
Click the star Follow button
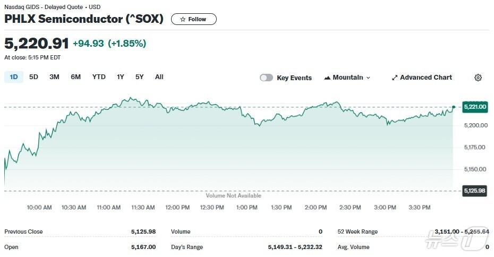click(193, 19)
